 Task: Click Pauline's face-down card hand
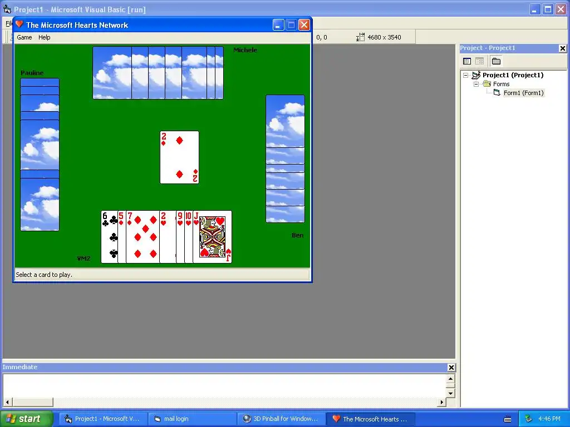click(40, 155)
